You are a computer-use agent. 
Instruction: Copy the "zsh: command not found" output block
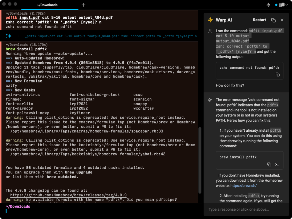[x=278, y=75]
